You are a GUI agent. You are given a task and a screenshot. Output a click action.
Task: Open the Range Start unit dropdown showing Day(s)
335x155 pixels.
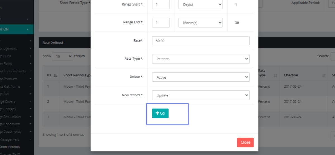tap(200, 5)
